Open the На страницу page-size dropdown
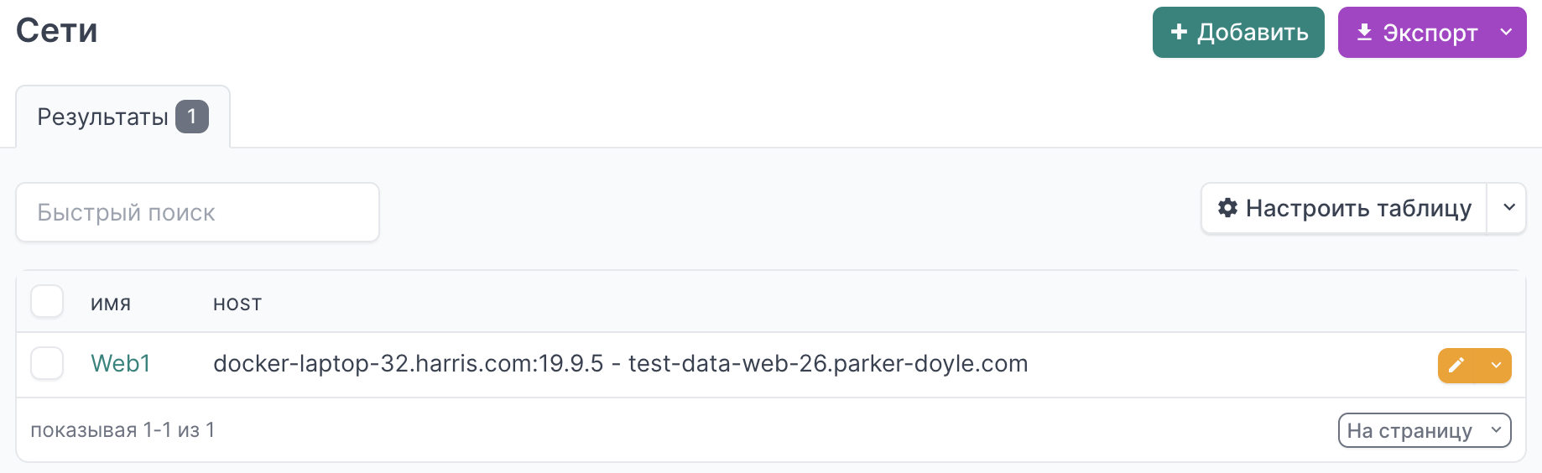 pos(1424,430)
